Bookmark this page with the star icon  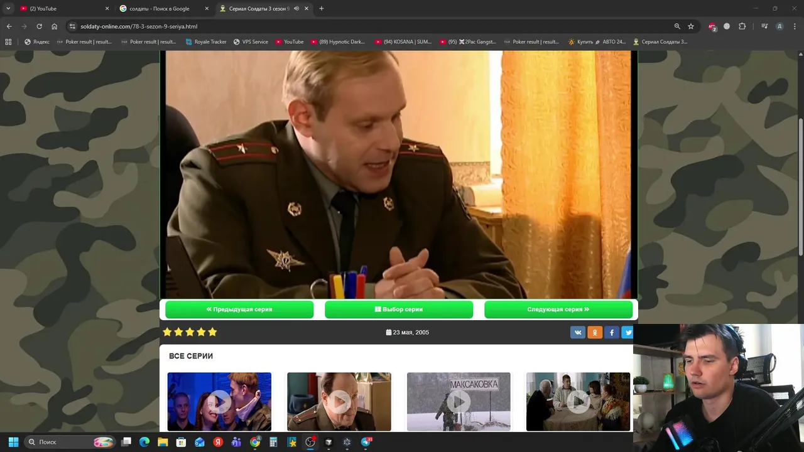[691, 26]
